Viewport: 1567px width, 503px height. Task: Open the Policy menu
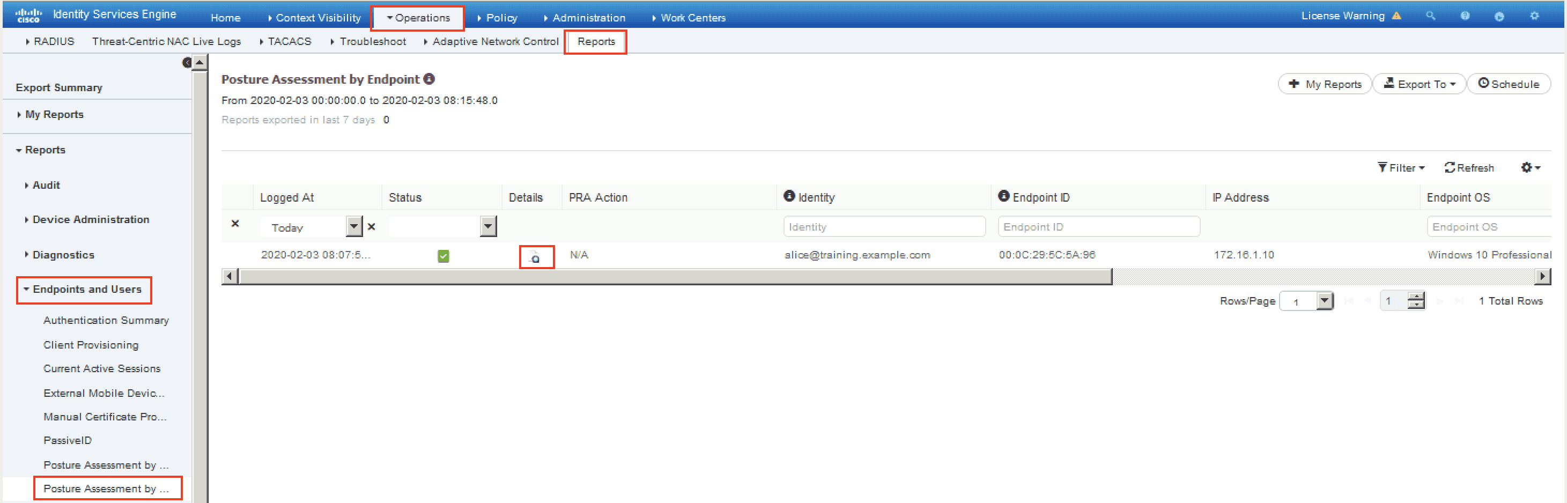click(x=497, y=18)
